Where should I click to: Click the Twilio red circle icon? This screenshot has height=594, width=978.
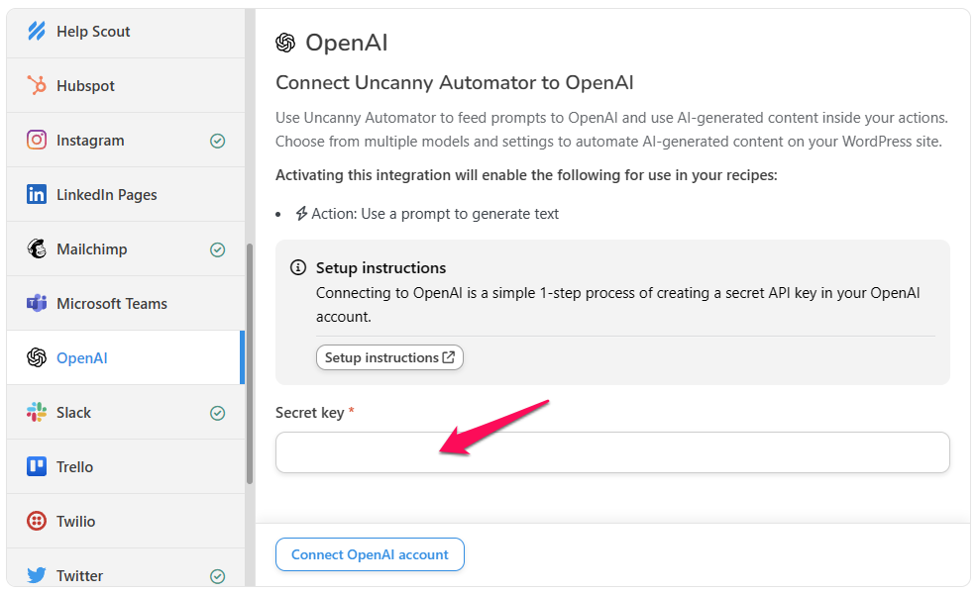pyautogui.click(x=37, y=522)
